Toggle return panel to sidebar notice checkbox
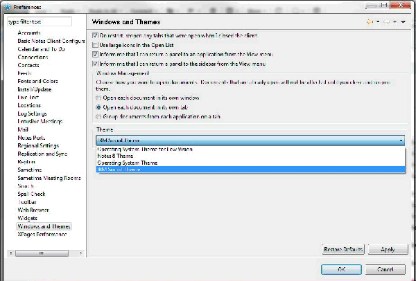Screen dimensions: 416x281 (96, 63)
